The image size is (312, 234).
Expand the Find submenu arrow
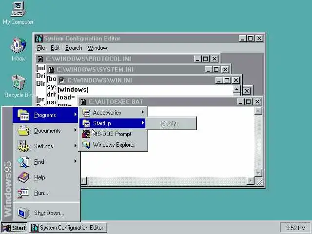coord(75,161)
